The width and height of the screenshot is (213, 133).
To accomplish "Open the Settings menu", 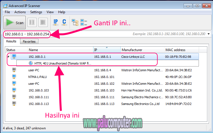I will click(x=36, y=12).
